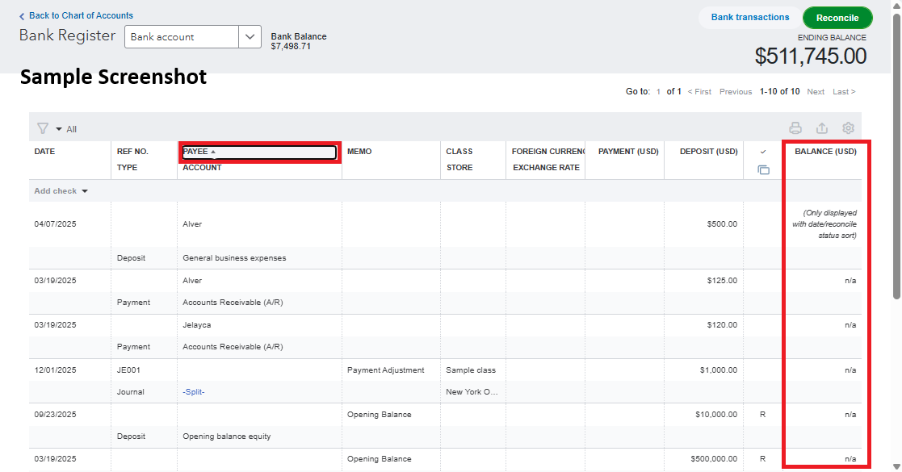Click the Deposit (USD) column header
The height and width of the screenshot is (472, 902).
pos(708,152)
